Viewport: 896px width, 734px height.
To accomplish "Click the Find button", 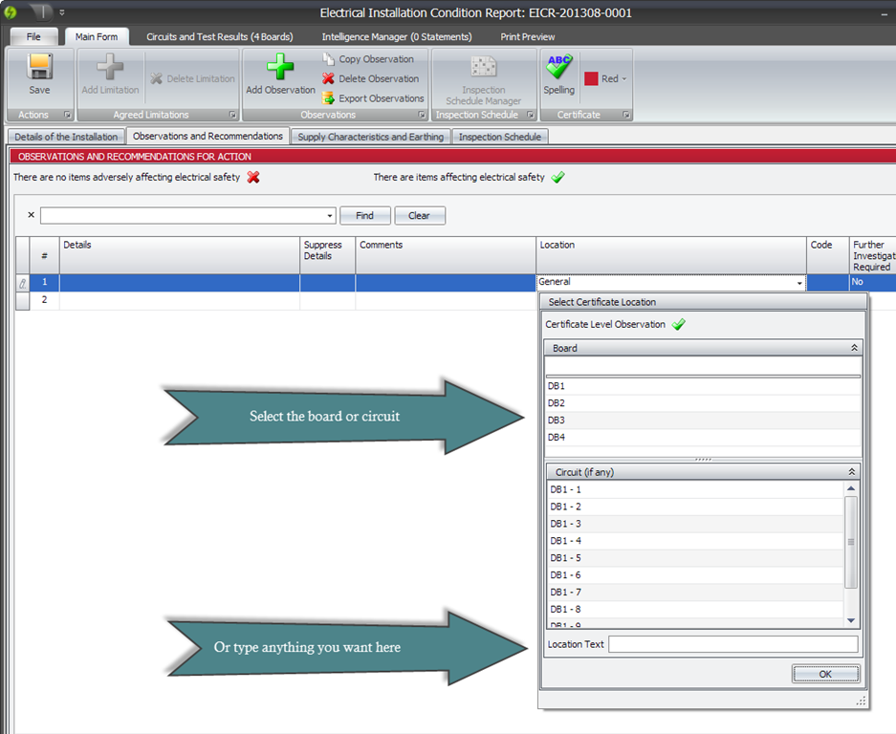I will 364,216.
